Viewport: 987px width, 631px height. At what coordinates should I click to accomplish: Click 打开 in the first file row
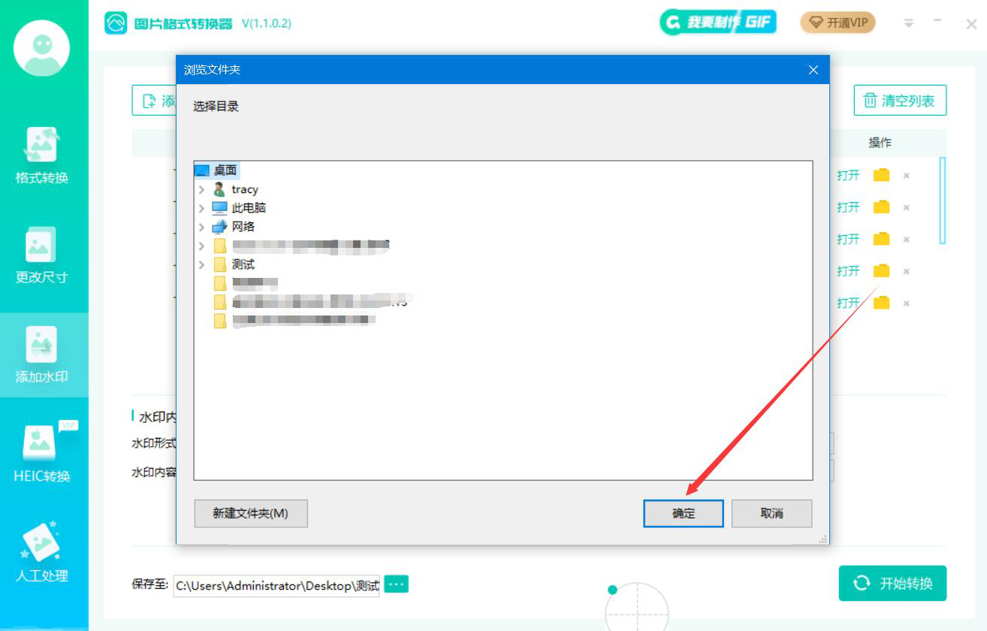[x=848, y=175]
